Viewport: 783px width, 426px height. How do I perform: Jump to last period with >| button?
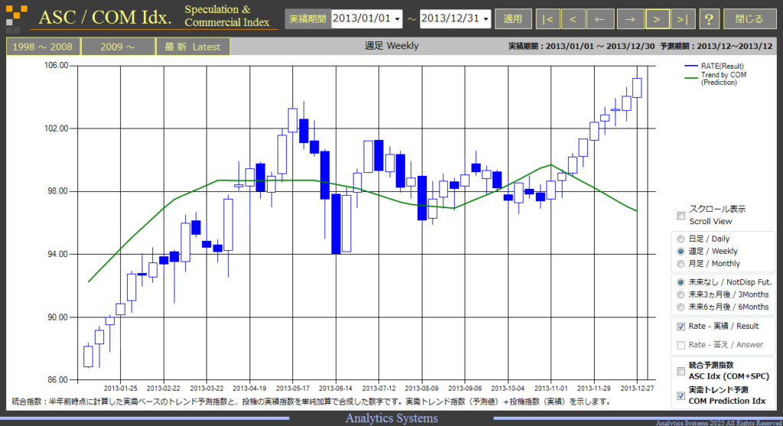683,19
